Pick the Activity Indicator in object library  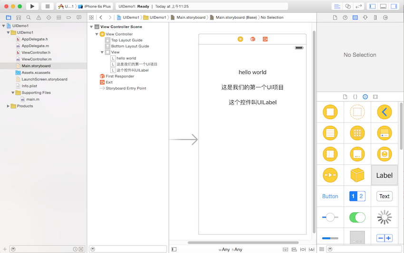(x=384, y=217)
